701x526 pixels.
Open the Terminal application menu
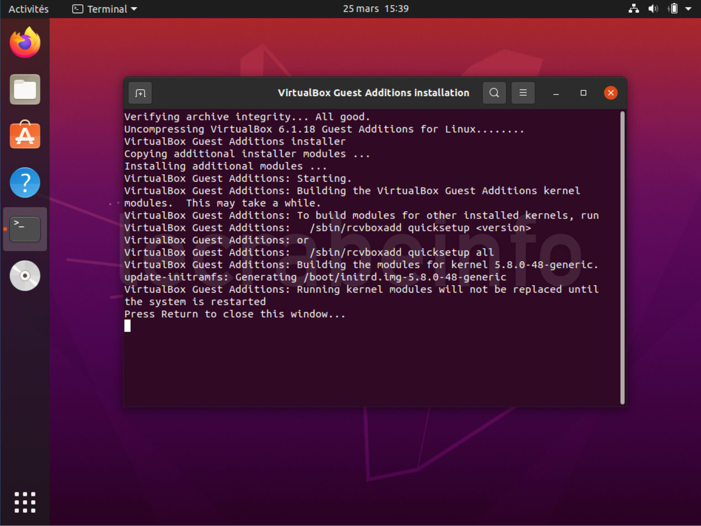point(105,9)
